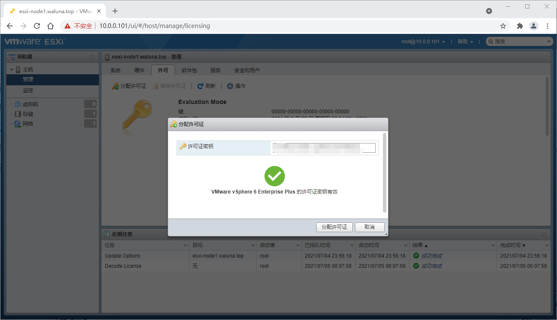Viewport: 557px width, 320px height.
Task: Bookmark this page with the star icon
Action: tap(503, 26)
